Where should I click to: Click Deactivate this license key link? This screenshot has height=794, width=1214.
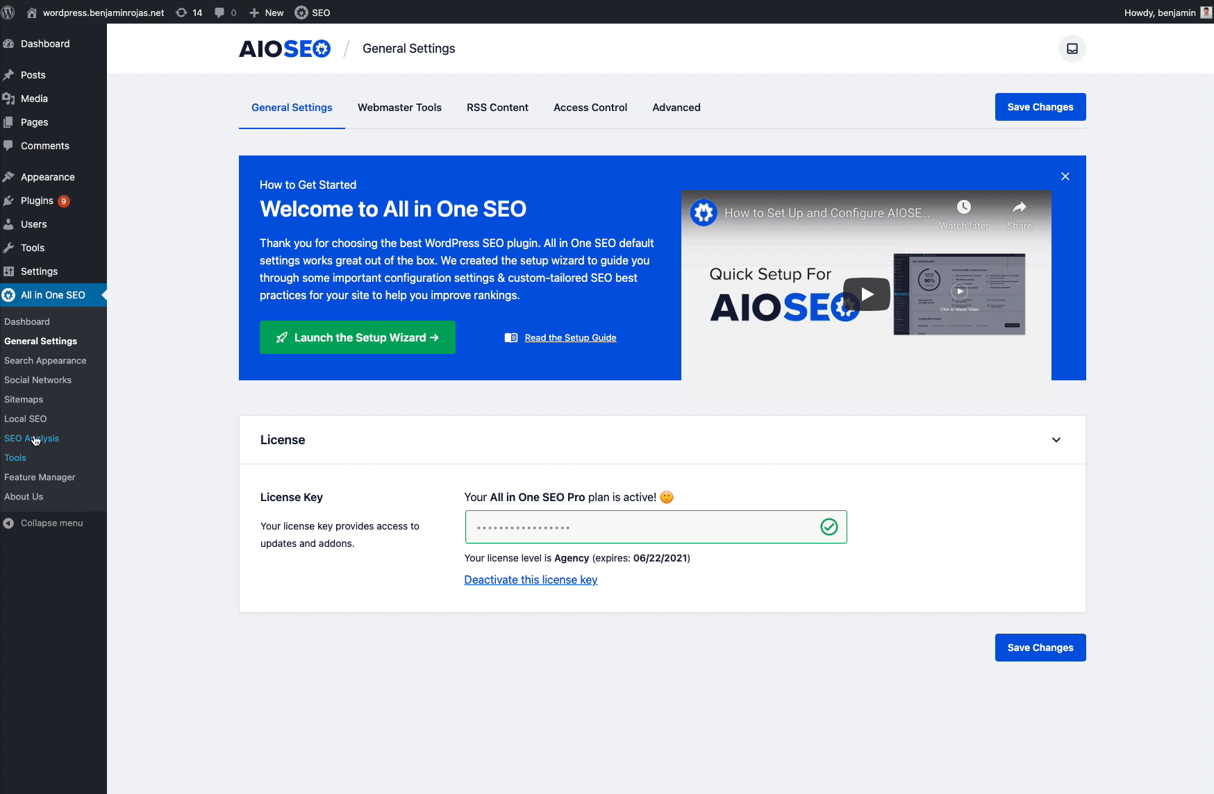pos(531,580)
